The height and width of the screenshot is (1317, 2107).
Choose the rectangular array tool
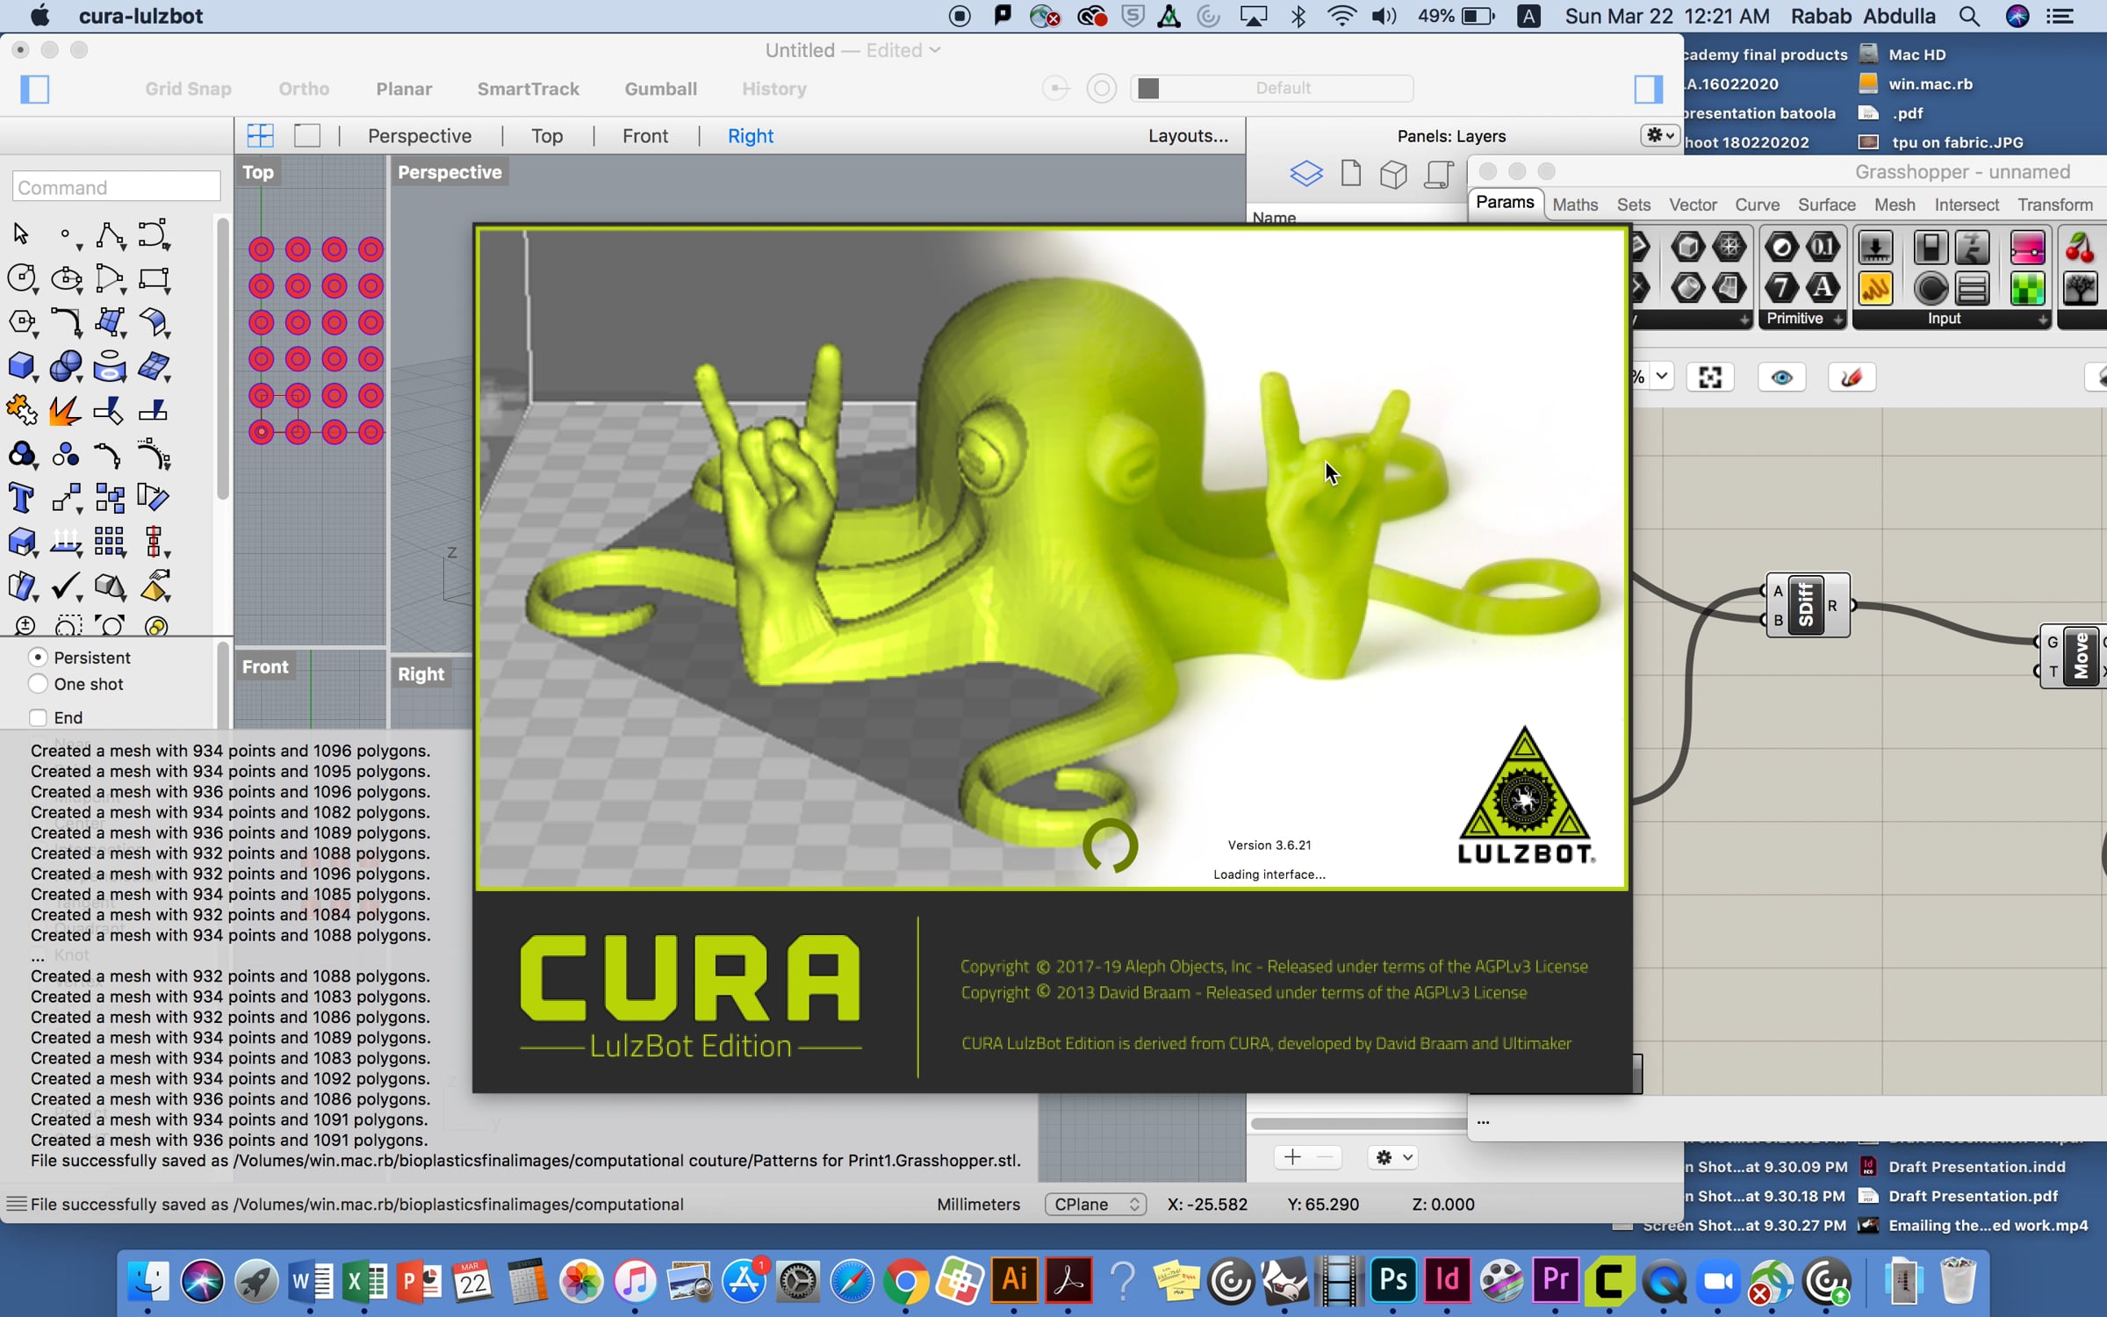click(110, 542)
